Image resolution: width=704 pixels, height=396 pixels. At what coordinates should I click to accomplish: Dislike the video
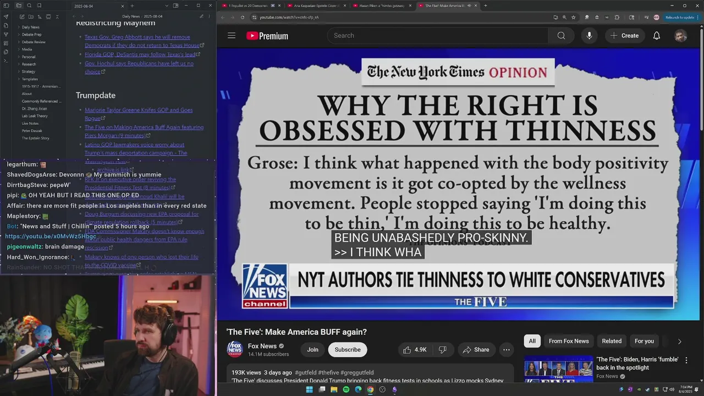[442, 350]
